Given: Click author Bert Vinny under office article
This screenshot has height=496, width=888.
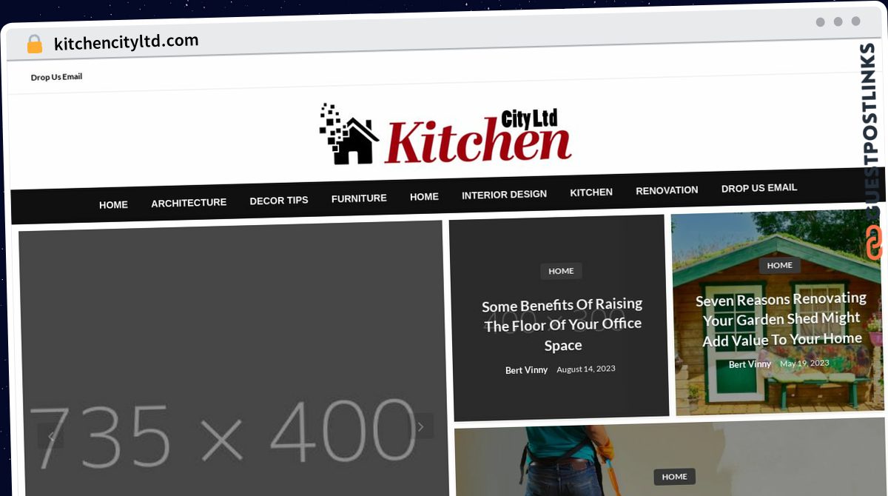Looking at the screenshot, I should [x=526, y=370].
